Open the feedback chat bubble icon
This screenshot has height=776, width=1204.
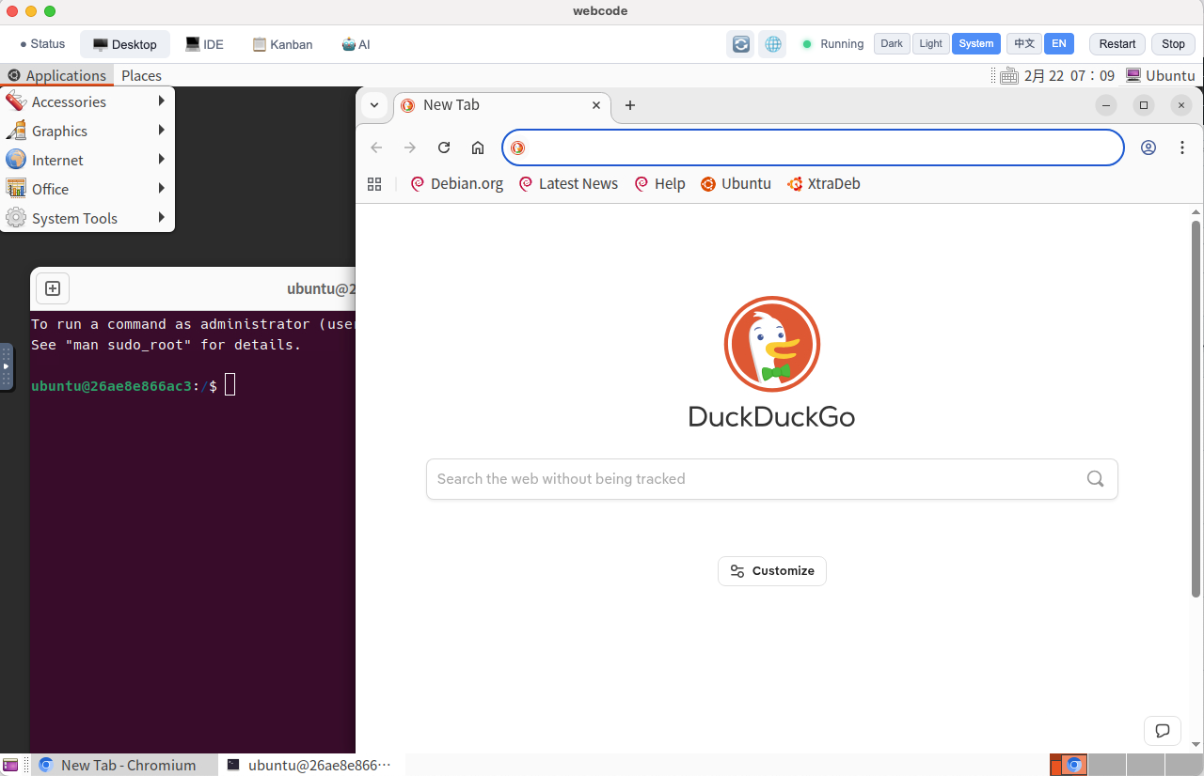tap(1163, 731)
